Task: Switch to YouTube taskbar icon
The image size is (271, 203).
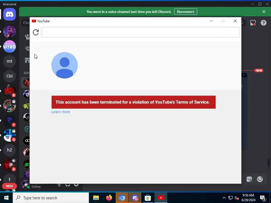Action: 161,198
